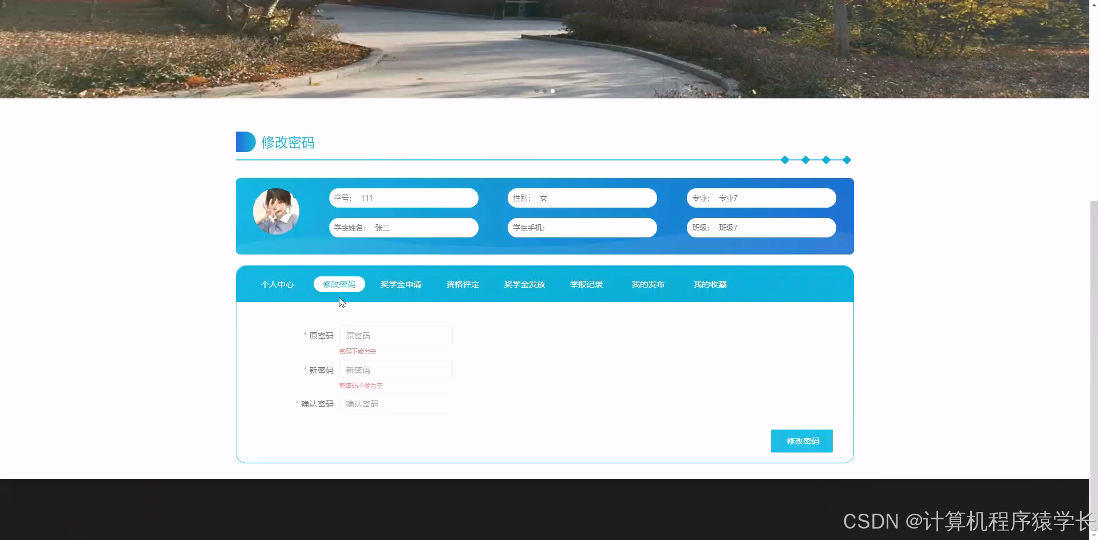Switch to the 修改密码 tab

(x=339, y=284)
